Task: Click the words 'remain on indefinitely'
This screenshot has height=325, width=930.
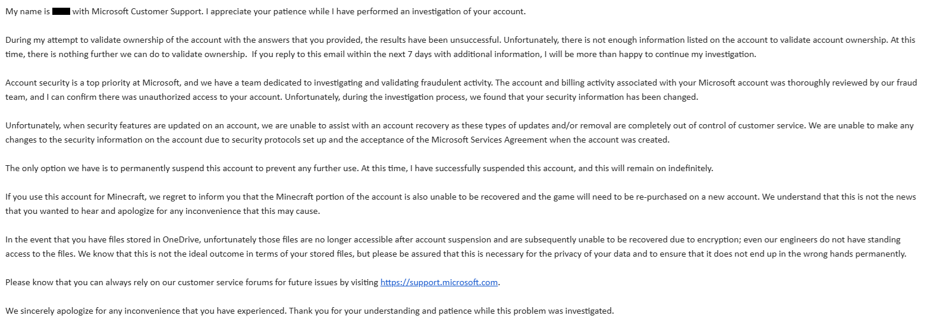Action: [x=669, y=168]
